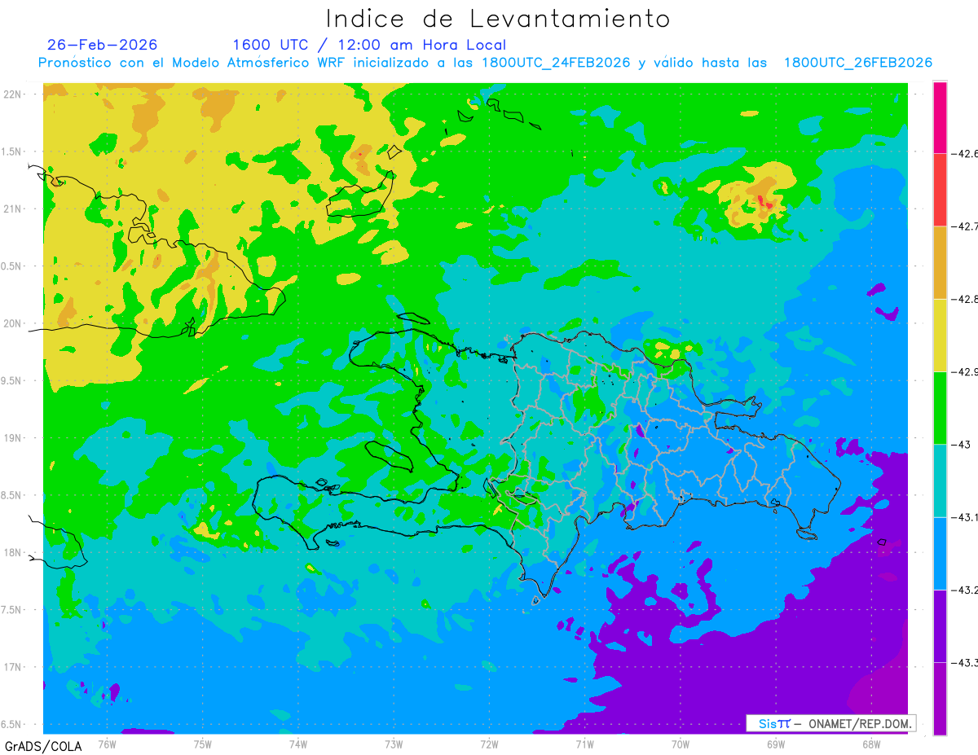The width and height of the screenshot is (978, 755).
Task: Click the "68W" longitude label
Action: (870, 744)
